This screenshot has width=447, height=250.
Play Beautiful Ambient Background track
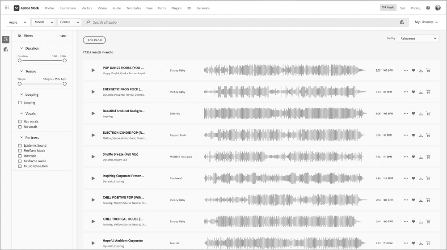[93, 114]
